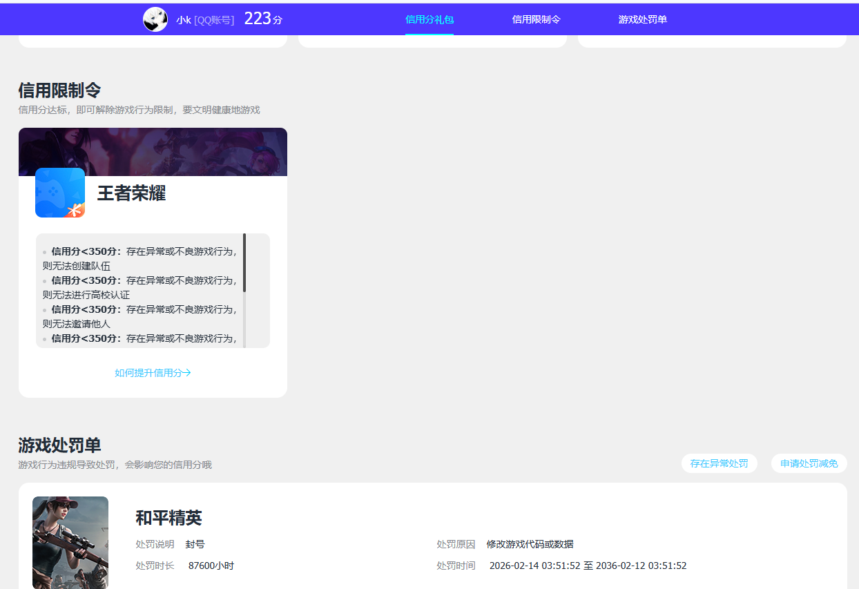Click the 王者荣耀 card banner image
The width and height of the screenshot is (859, 589).
(x=153, y=152)
